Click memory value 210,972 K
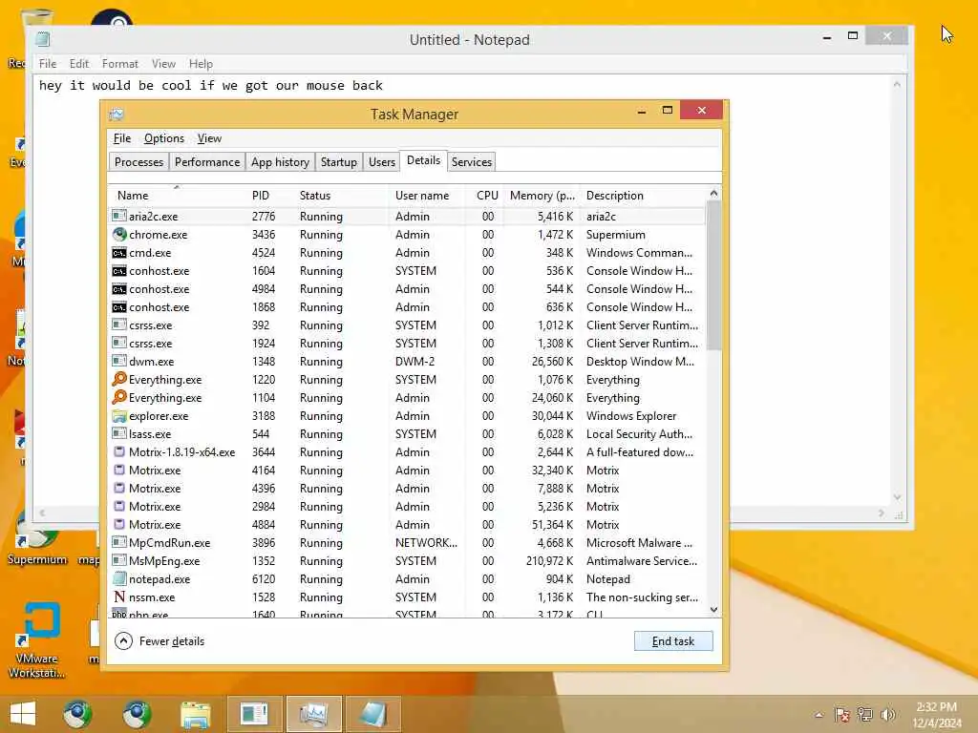Viewport: 978px width, 733px height. [x=549, y=560]
